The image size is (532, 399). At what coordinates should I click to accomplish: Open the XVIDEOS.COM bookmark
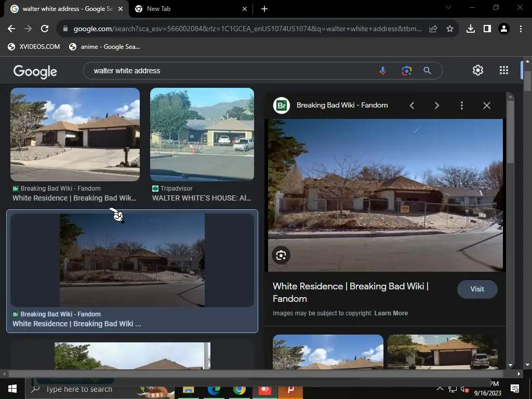tap(34, 47)
